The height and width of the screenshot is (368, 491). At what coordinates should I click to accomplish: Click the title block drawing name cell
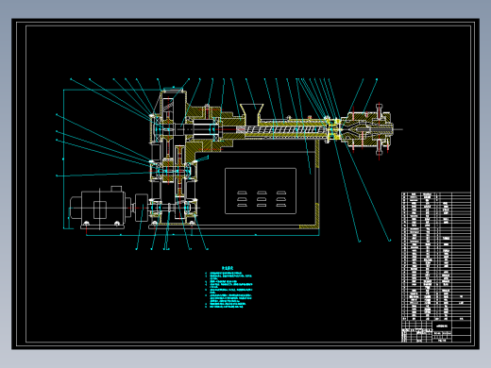442,326
